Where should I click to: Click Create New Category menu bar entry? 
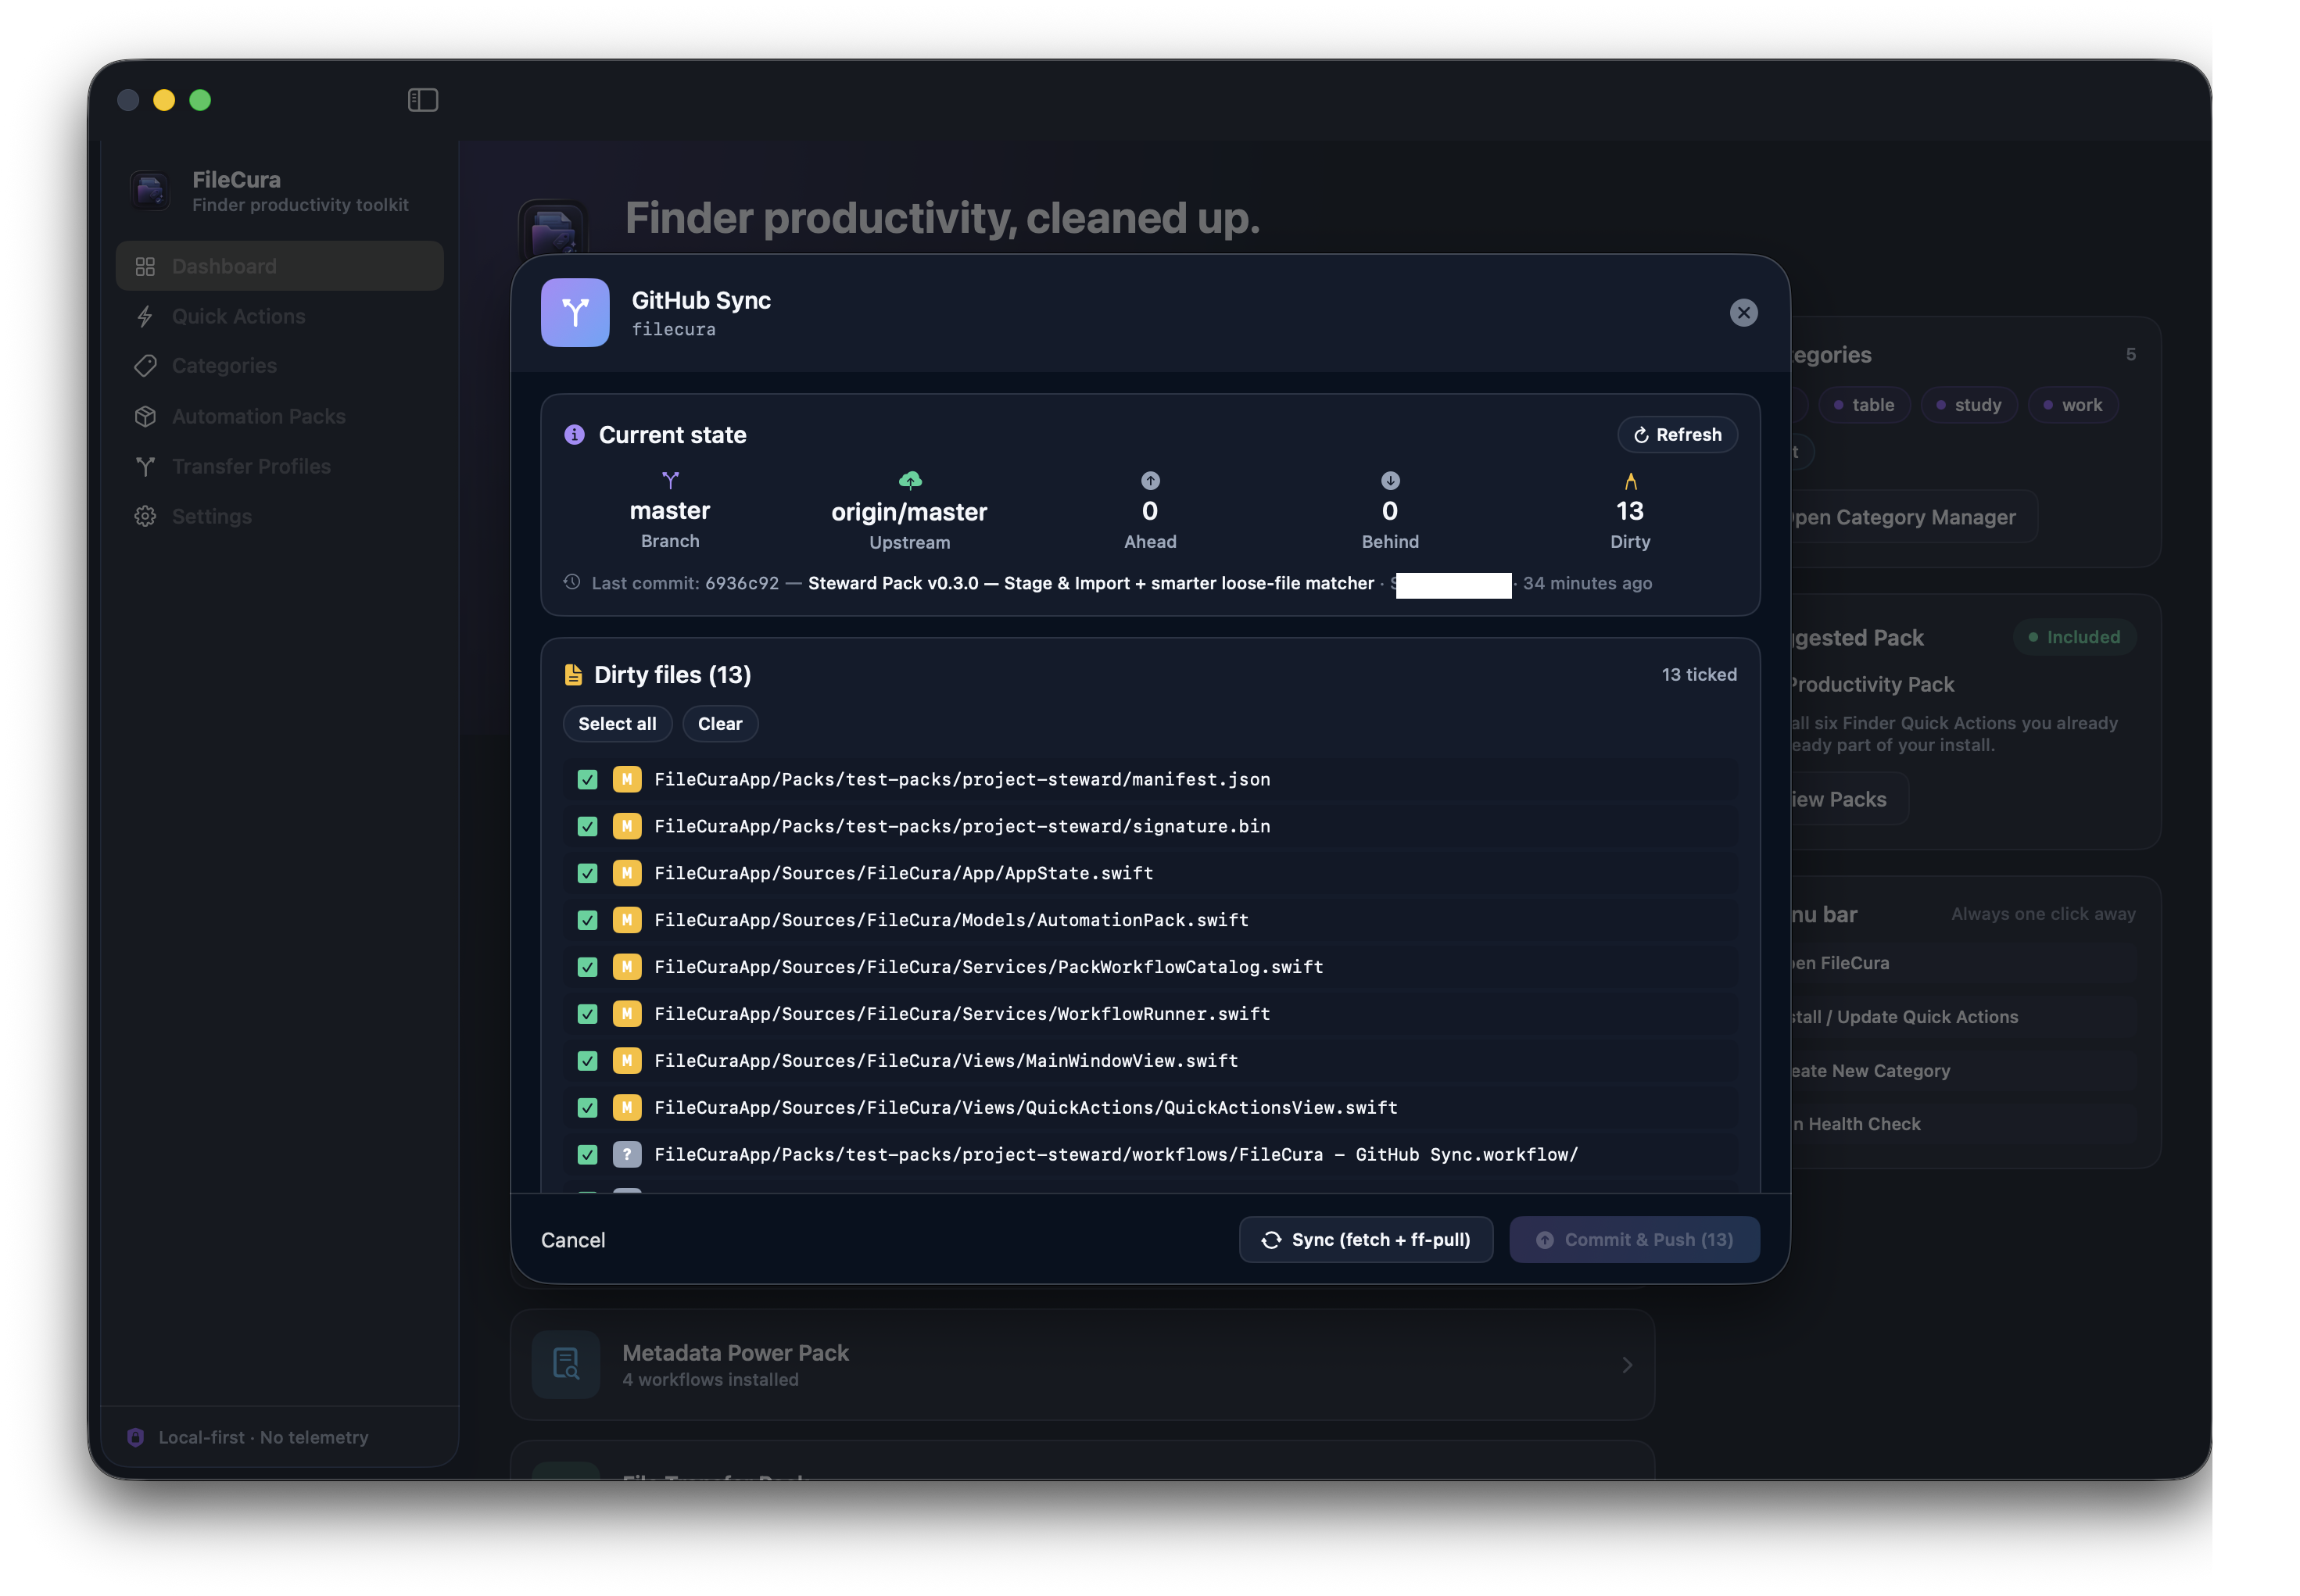(1963, 1070)
